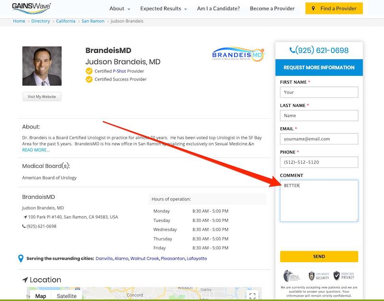Call the (925) 621-0698 number in the form header
Image resolution: width=384 pixels, height=301 pixels.
click(x=322, y=50)
